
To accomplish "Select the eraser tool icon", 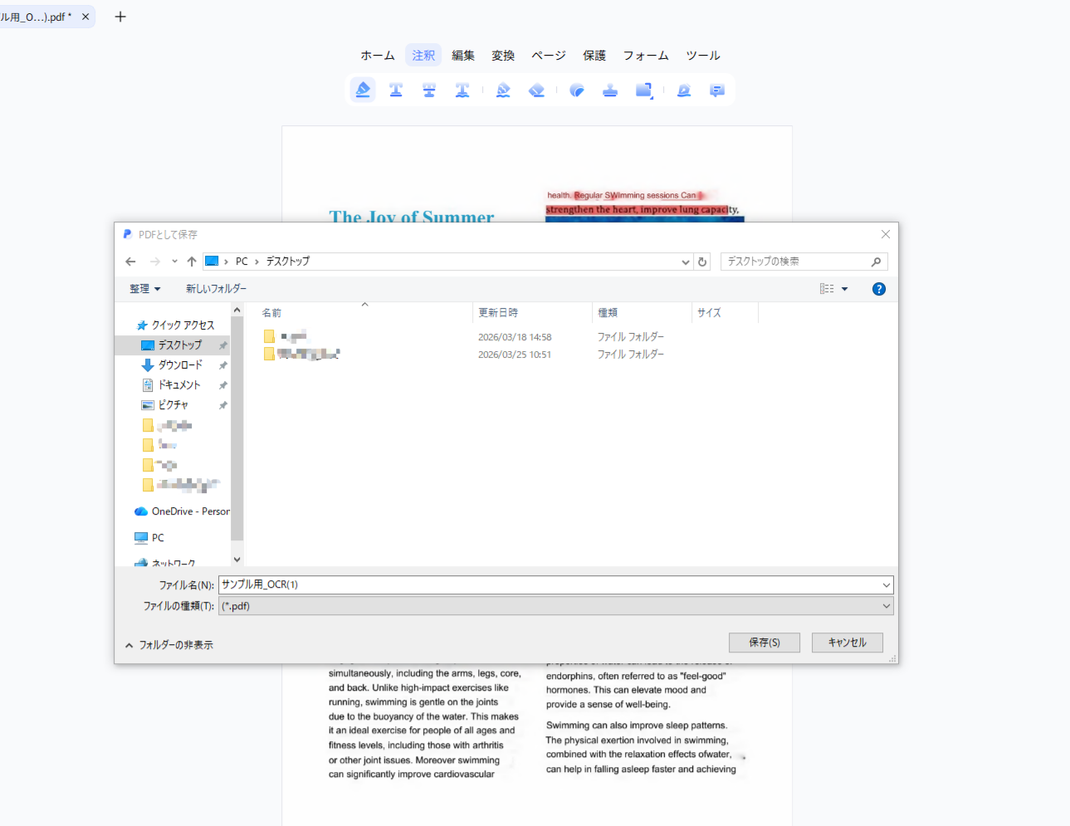I will coord(537,90).
